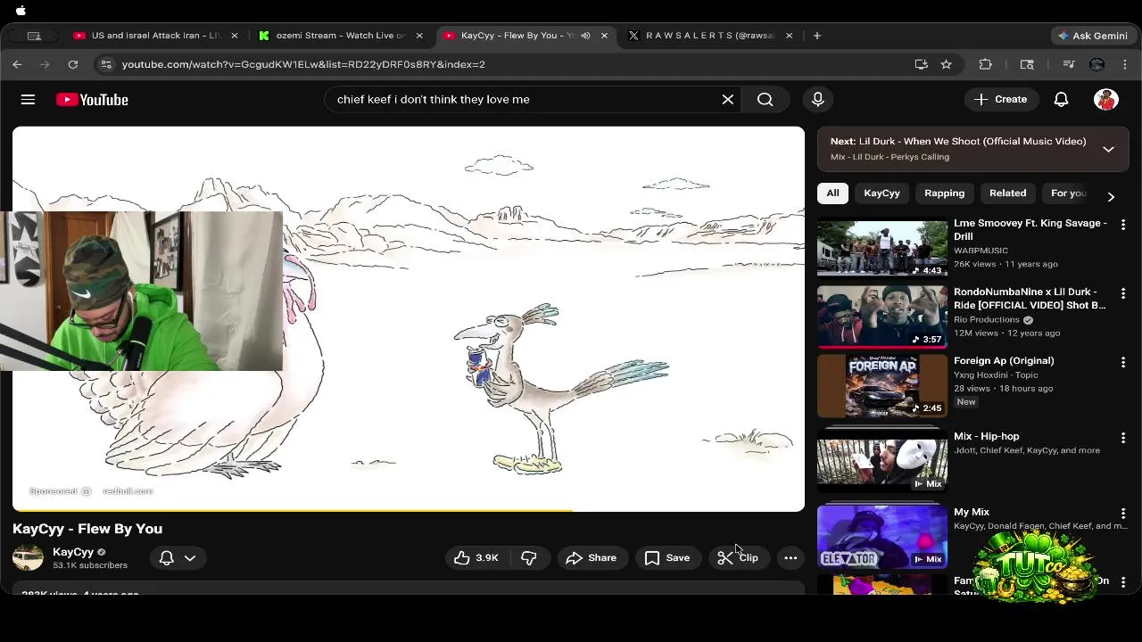Open Foreign Ap thumbnail

tap(882, 385)
